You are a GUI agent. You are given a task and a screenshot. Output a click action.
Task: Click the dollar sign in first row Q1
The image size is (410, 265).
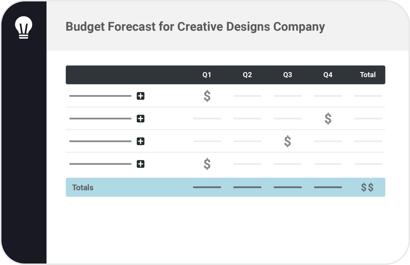(207, 96)
